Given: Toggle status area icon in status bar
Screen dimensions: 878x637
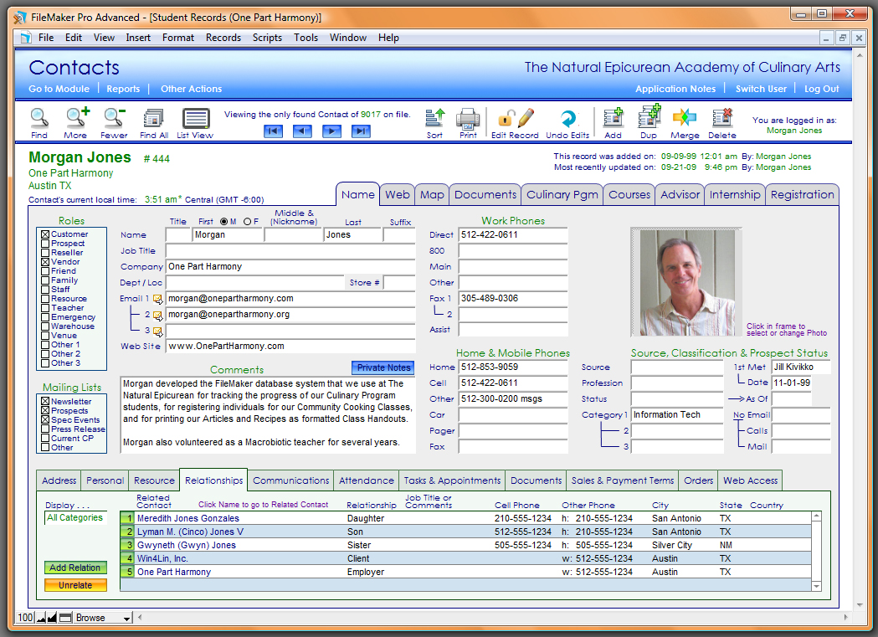Looking at the screenshot, I should point(65,618).
